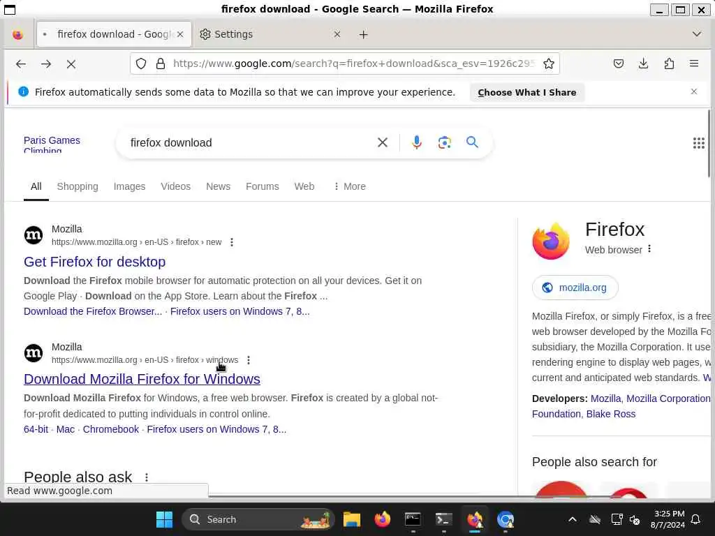This screenshot has width=715, height=536.
Task: Open the Paris Games Climbing doodle link
Action: click(52, 144)
